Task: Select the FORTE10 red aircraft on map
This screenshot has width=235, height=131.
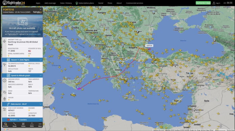Action: tap(150, 49)
